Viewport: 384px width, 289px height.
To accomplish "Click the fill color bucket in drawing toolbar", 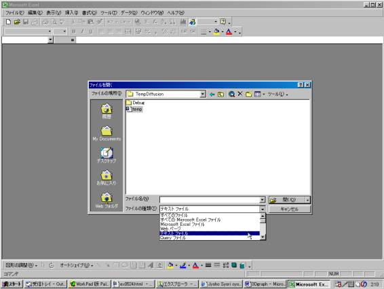I will tap(170, 265).
